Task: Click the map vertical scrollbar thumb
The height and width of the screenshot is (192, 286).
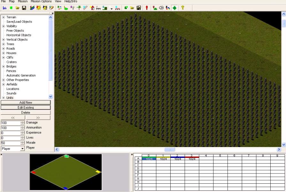Action: 284,23
